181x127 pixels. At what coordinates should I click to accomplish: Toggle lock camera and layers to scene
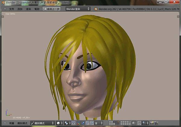pyautogui.click(x=134, y=123)
